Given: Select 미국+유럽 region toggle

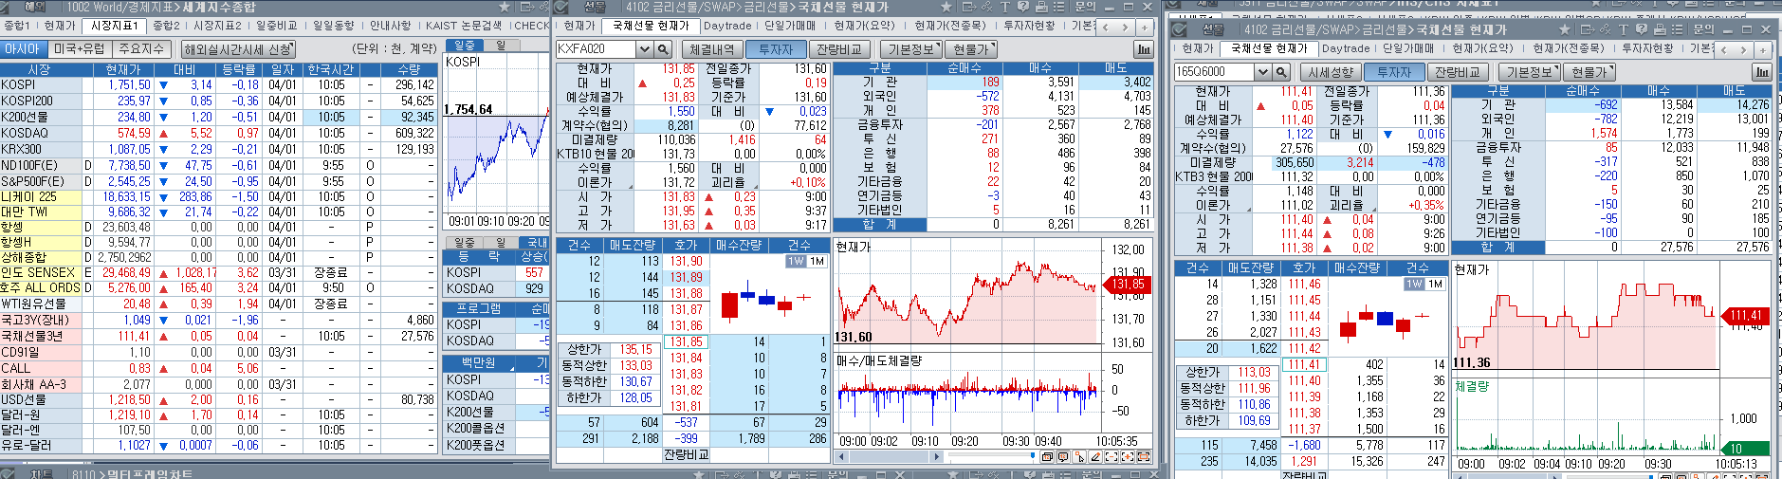Looking at the screenshot, I should point(80,49).
